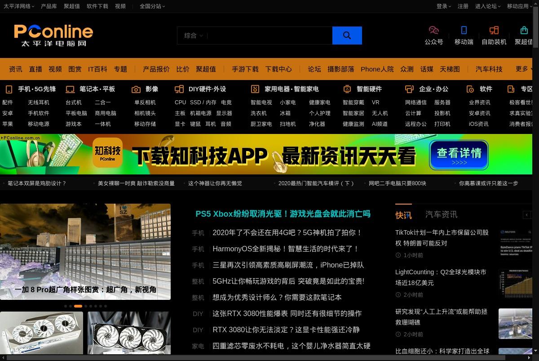Click the hardware icon beside DIY硬件·外设
This screenshot has height=361, width=539.
179,89
